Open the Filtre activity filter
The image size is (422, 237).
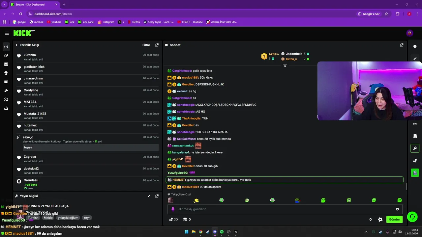click(x=146, y=45)
